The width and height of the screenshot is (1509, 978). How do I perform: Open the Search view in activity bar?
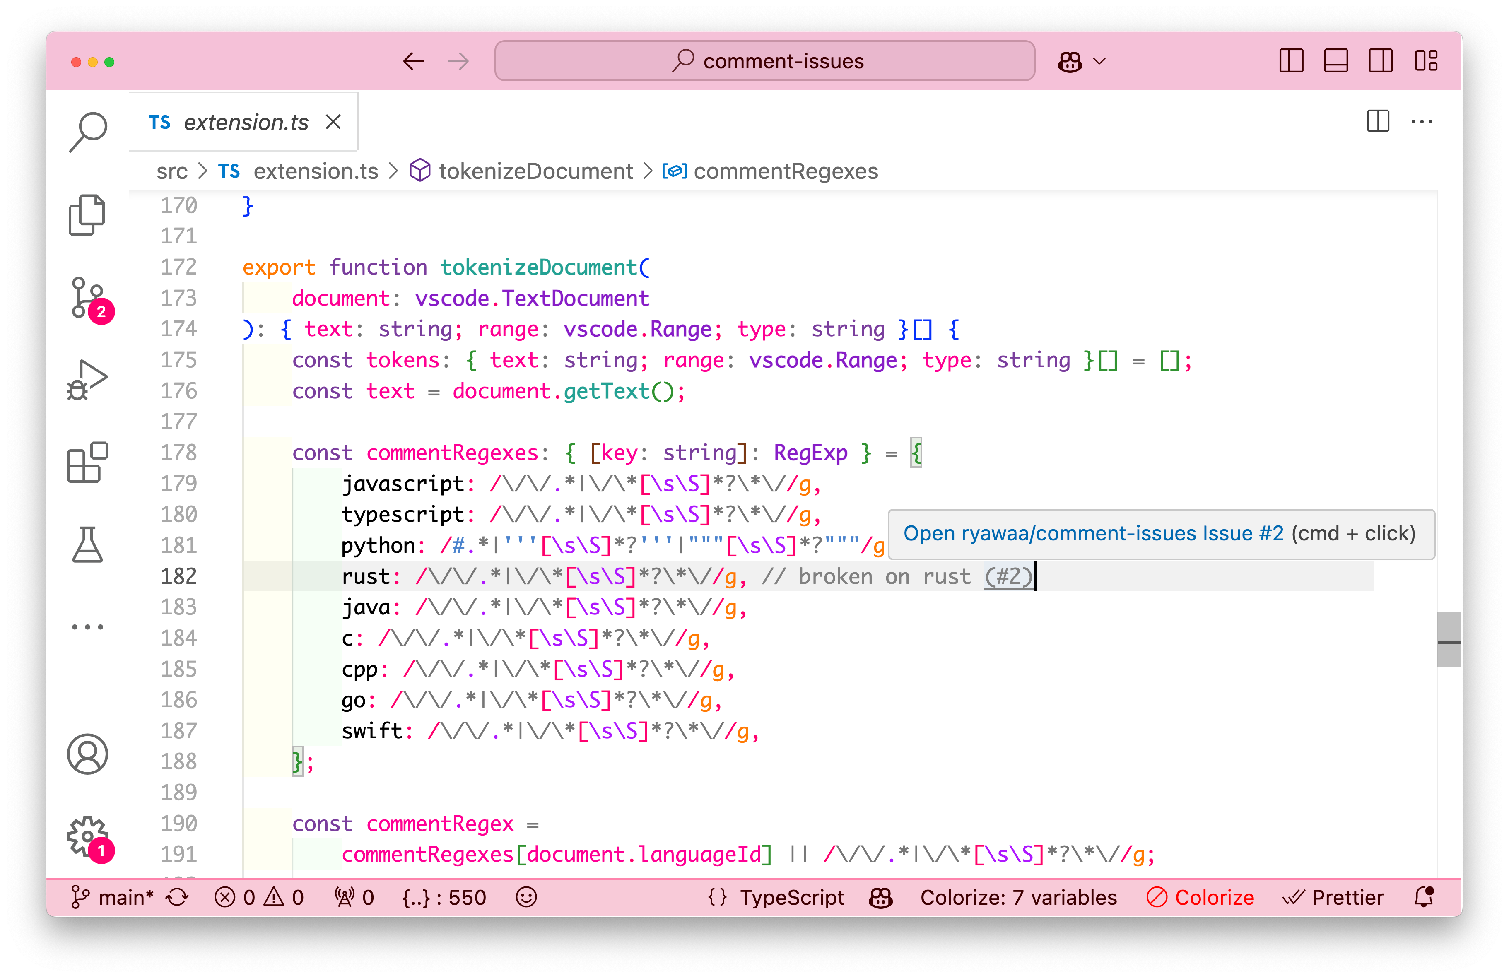pyautogui.click(x=87, y=132)
